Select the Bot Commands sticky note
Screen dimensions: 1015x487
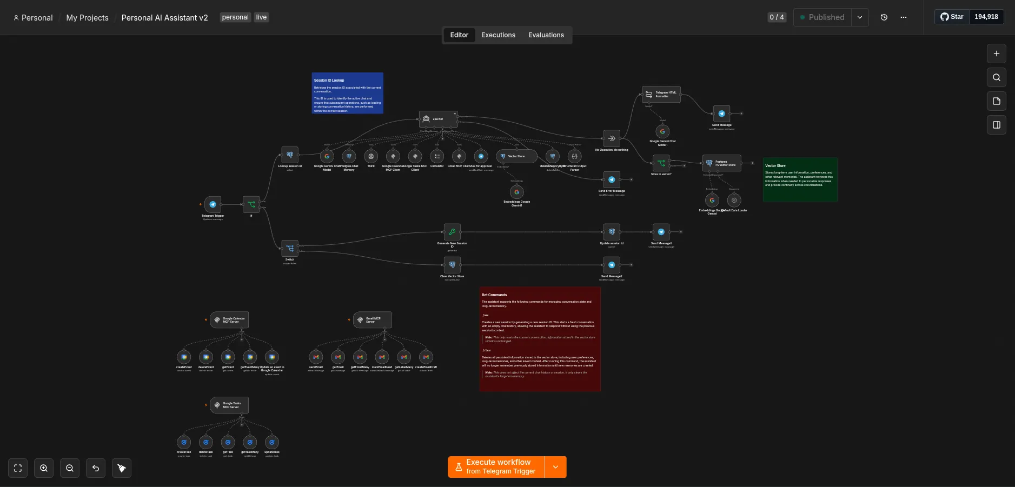540,339
